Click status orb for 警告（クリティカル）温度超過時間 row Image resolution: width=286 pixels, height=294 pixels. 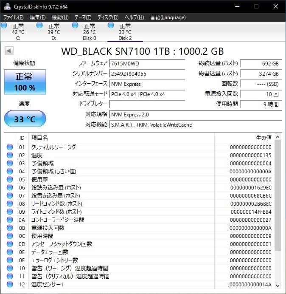[x=10, y=276]
